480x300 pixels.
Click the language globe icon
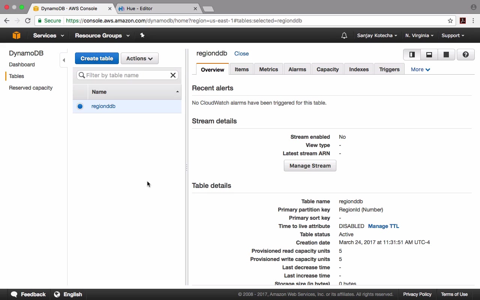(x=57, y=294)
